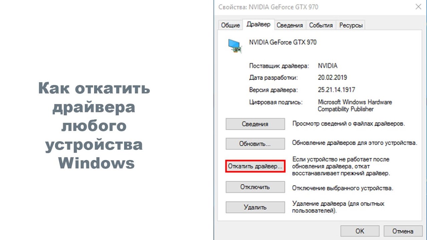The image size is (427, 240).
Task: Confirm with the OK button
Action: pyautogui.click(x=360, y=231)
